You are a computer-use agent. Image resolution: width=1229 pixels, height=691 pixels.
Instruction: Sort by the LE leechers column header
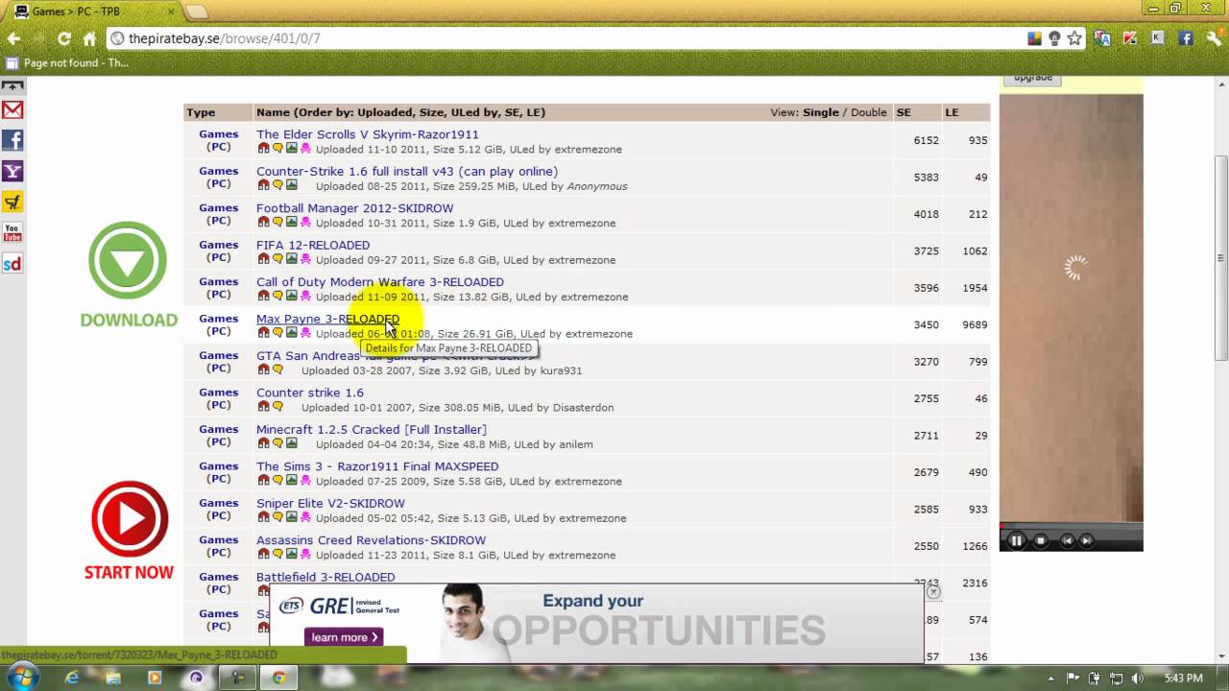click(x=952, y=112)
